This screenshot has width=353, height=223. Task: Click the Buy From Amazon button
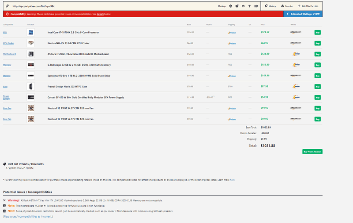[312, 151]
